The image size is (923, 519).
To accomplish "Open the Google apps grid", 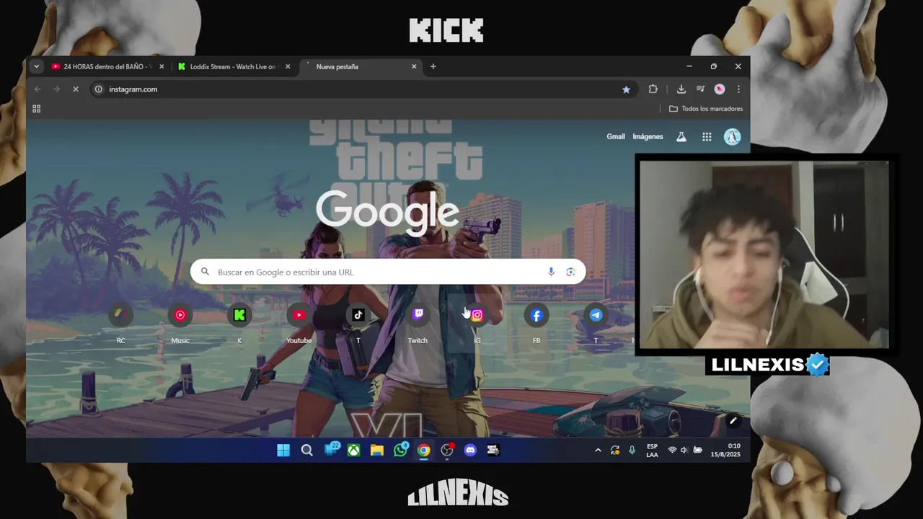I will pos(707,137).
